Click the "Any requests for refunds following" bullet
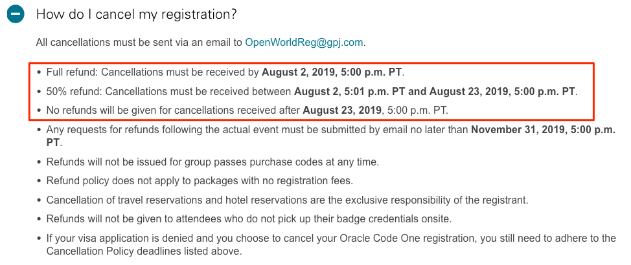This screenshot has width=631, height=265. coord(331,136)
